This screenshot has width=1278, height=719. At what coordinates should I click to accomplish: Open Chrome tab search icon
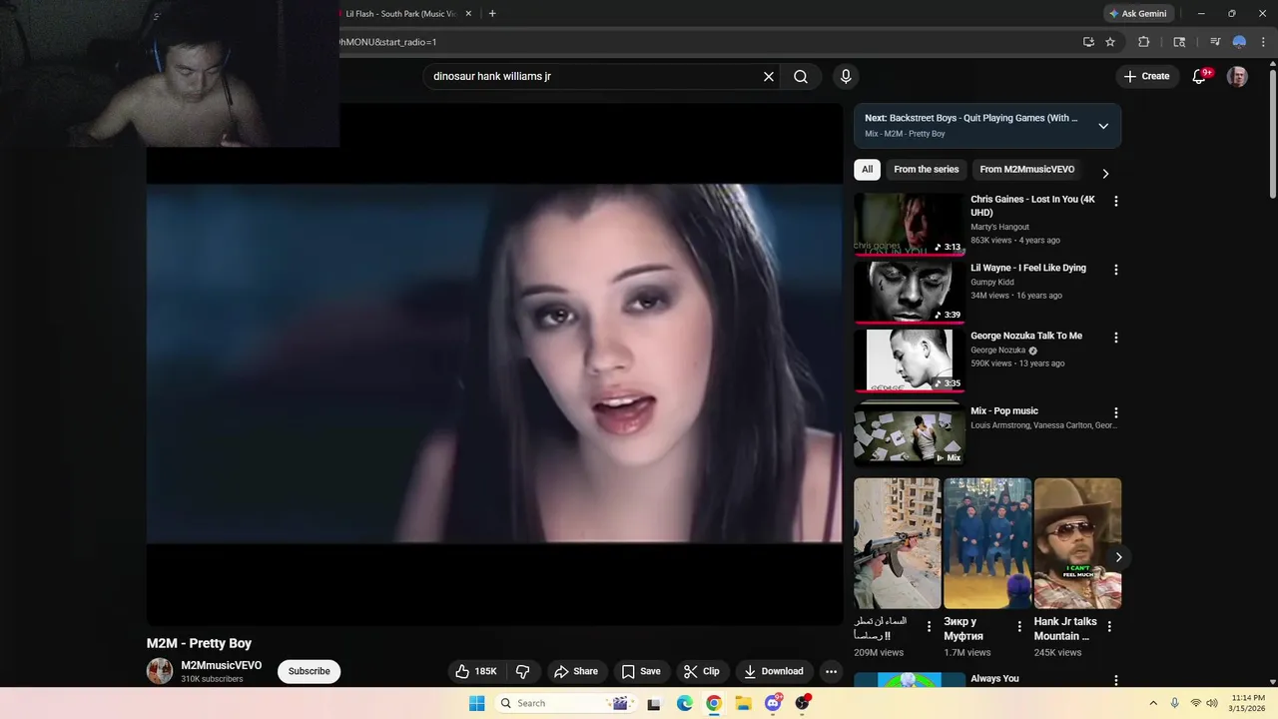[1179, 42]
